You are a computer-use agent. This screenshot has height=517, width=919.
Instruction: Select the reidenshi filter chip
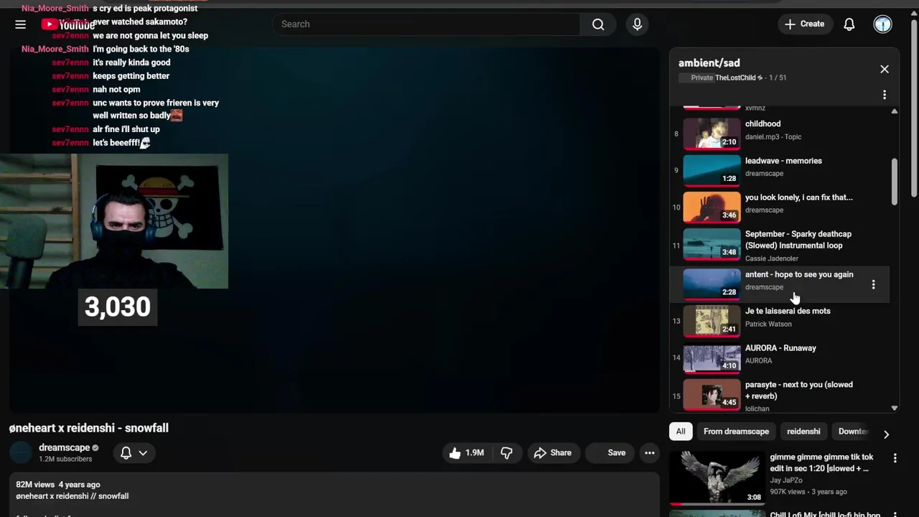(803, 432)
